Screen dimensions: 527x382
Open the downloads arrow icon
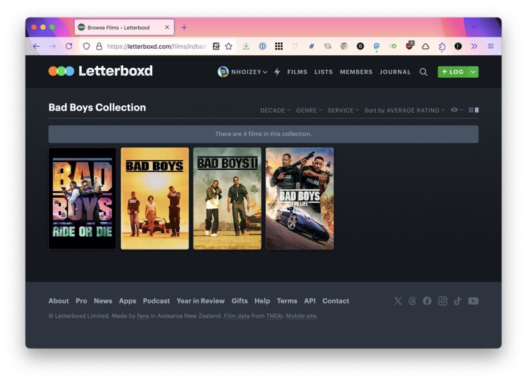pos(246,46)
